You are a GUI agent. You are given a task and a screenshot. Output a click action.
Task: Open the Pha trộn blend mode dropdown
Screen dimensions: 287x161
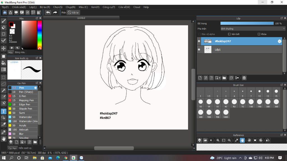(253, 29)
